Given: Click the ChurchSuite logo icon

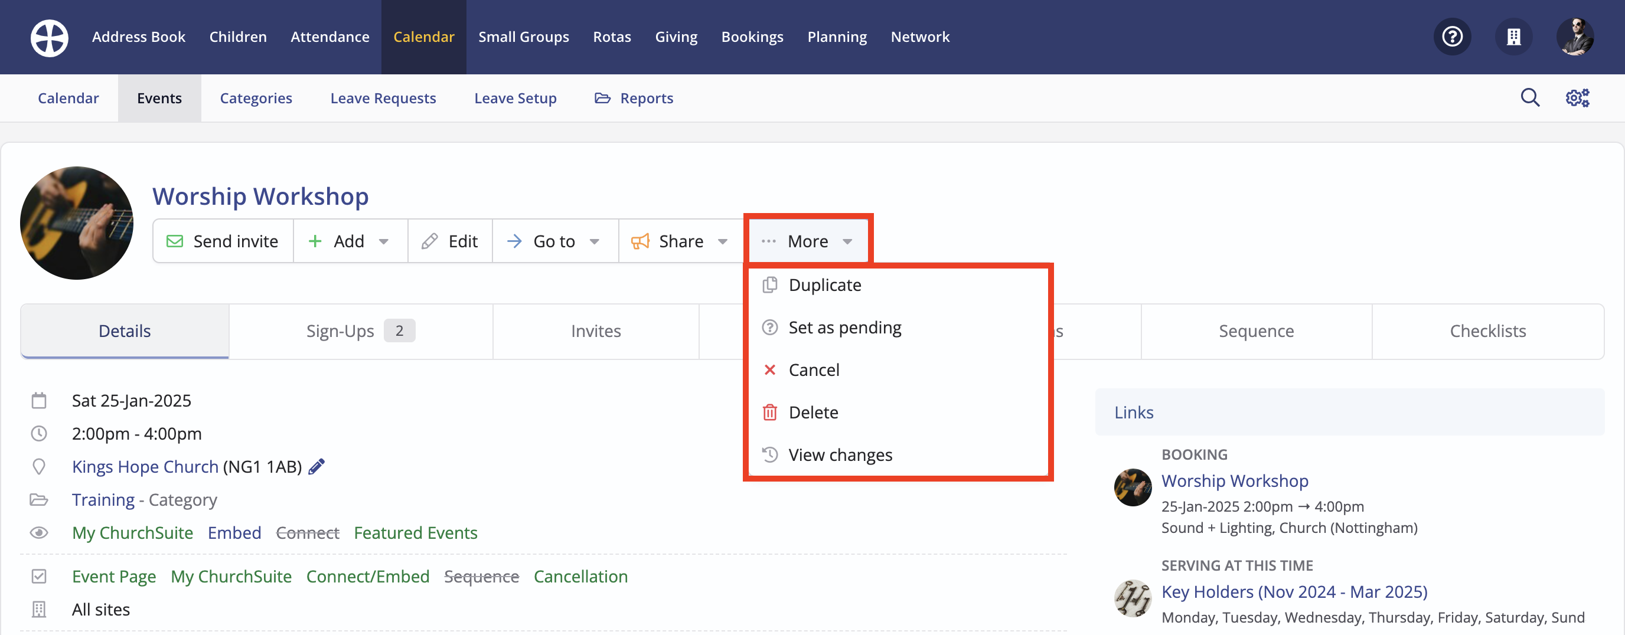Looking at the screenshot, I should click(x=49, y=38).
